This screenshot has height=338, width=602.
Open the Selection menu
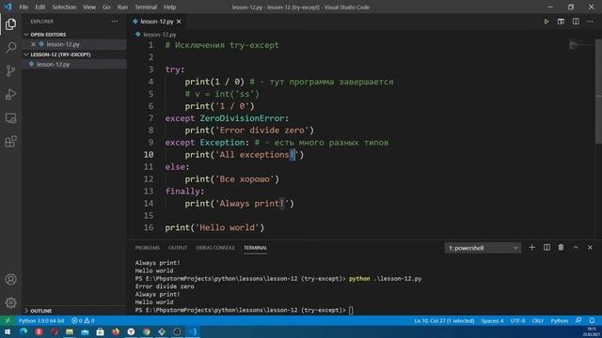coord(64,7)
